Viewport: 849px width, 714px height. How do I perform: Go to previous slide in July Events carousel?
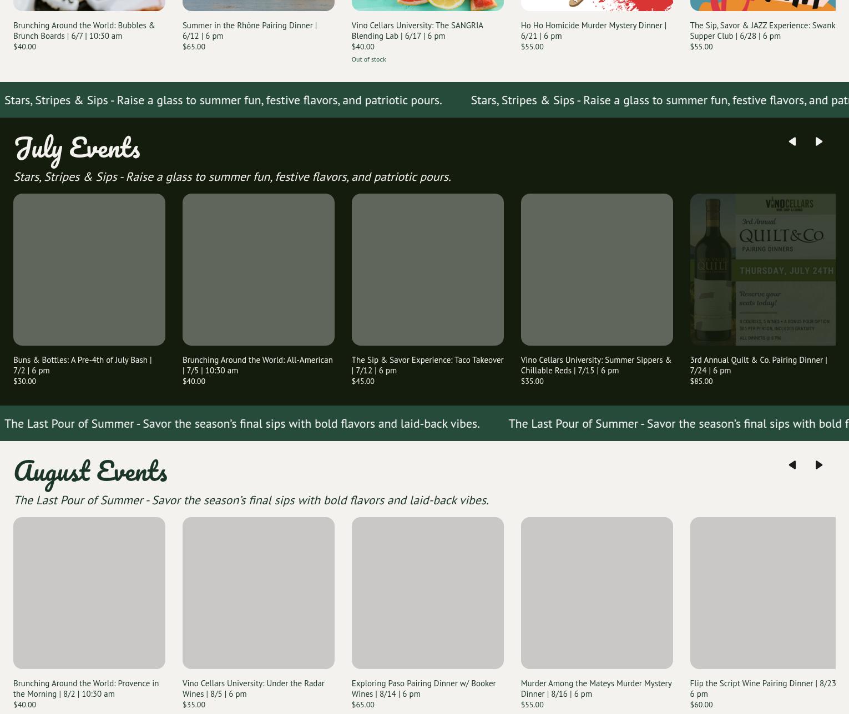click(x=792, y=141)
